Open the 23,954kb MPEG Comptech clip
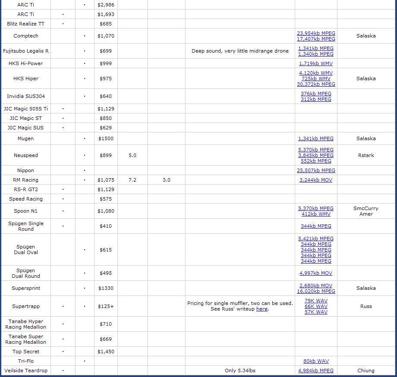This screenshot has height=377, width=397. 316,33
